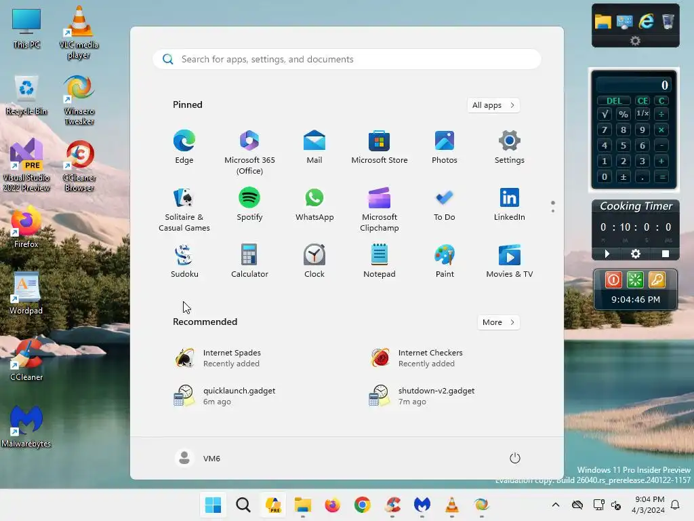Open pinned Settings app
Image resolution: width=694 pixels, height=521 pixels.
(510, 147)
